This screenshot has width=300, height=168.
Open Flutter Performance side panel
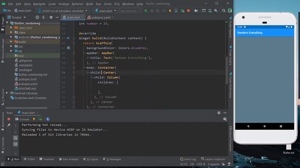(231, 85)
